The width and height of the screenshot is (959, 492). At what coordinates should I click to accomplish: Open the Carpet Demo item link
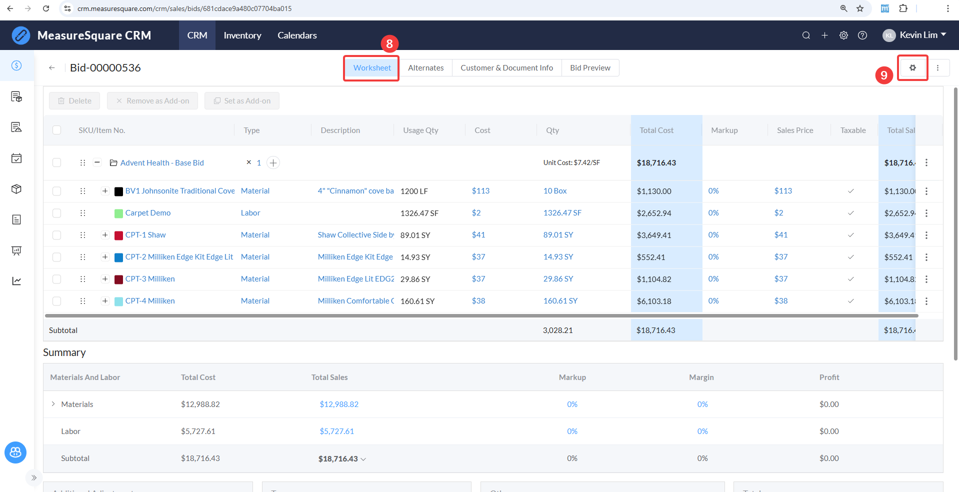tap(148, 213)
